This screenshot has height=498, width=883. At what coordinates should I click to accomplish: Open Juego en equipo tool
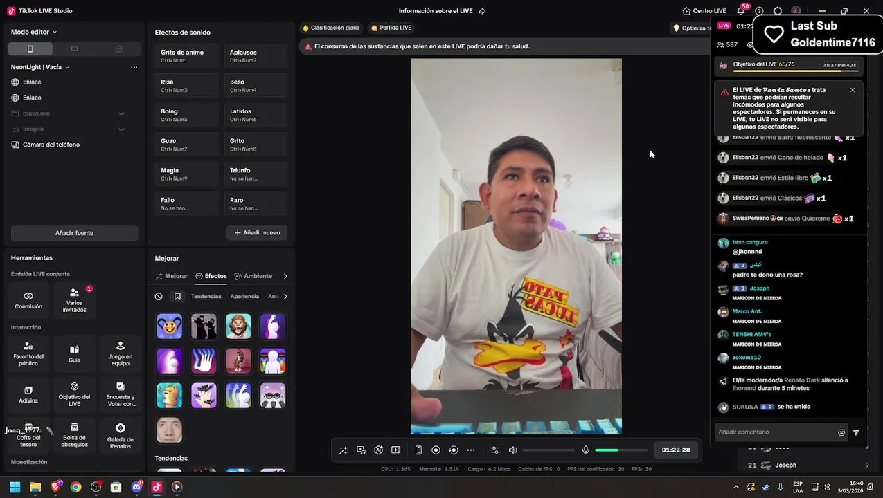tap(121, 353)
